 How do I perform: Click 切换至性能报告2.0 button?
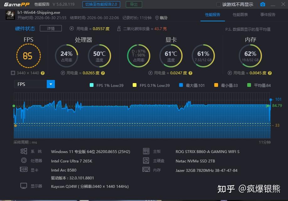coord(101,4)
